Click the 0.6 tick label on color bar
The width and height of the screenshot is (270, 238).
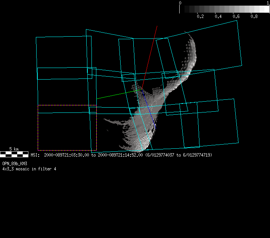[236, 17]
